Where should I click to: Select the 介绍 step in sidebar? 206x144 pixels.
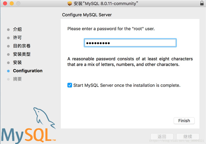click(x=17, y=29)
